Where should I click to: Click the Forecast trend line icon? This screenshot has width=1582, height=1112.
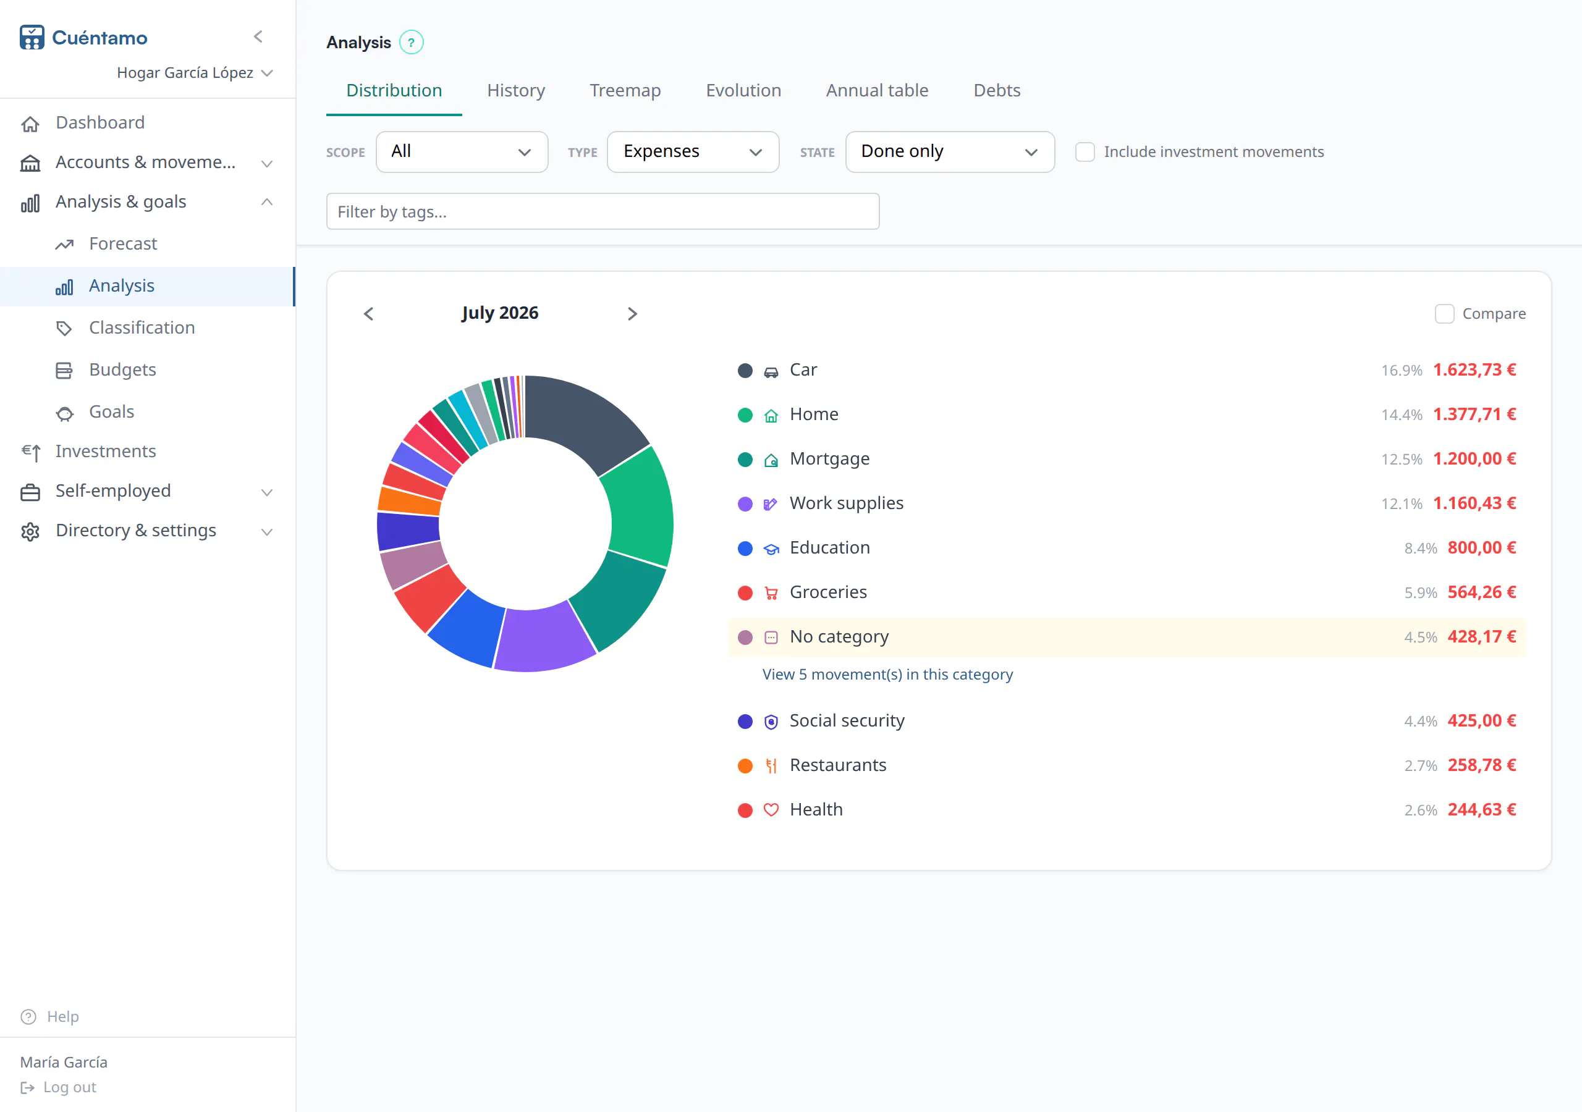coord(64,245)
